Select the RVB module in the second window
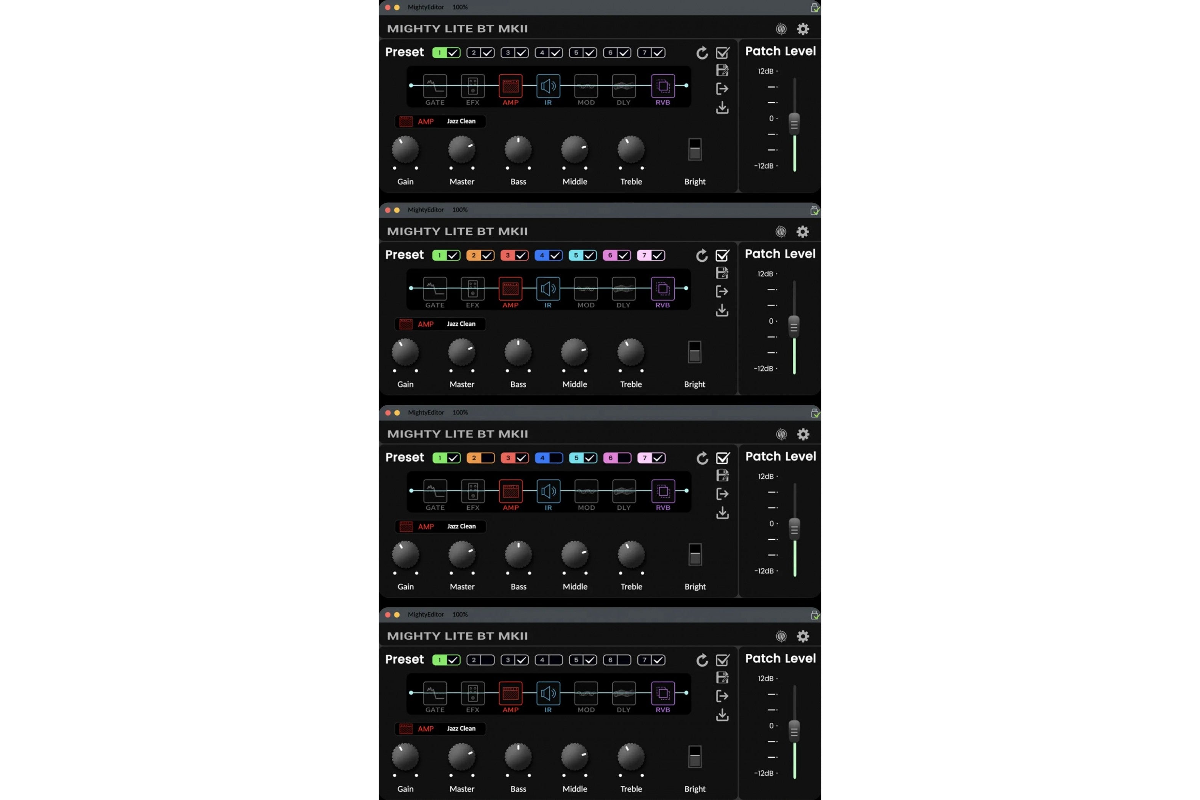Image resolution: width=1200 pixels, height=800 pixels. point(663,288)
